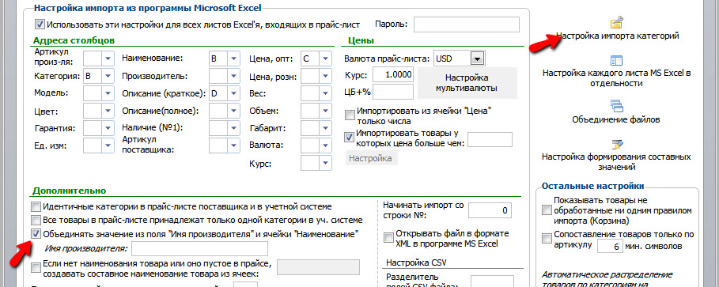Enable identical categories in price list checkbox

(x=36, y=206)
